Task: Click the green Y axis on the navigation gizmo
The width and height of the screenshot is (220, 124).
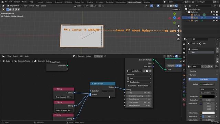Action: tap(174, 14)
